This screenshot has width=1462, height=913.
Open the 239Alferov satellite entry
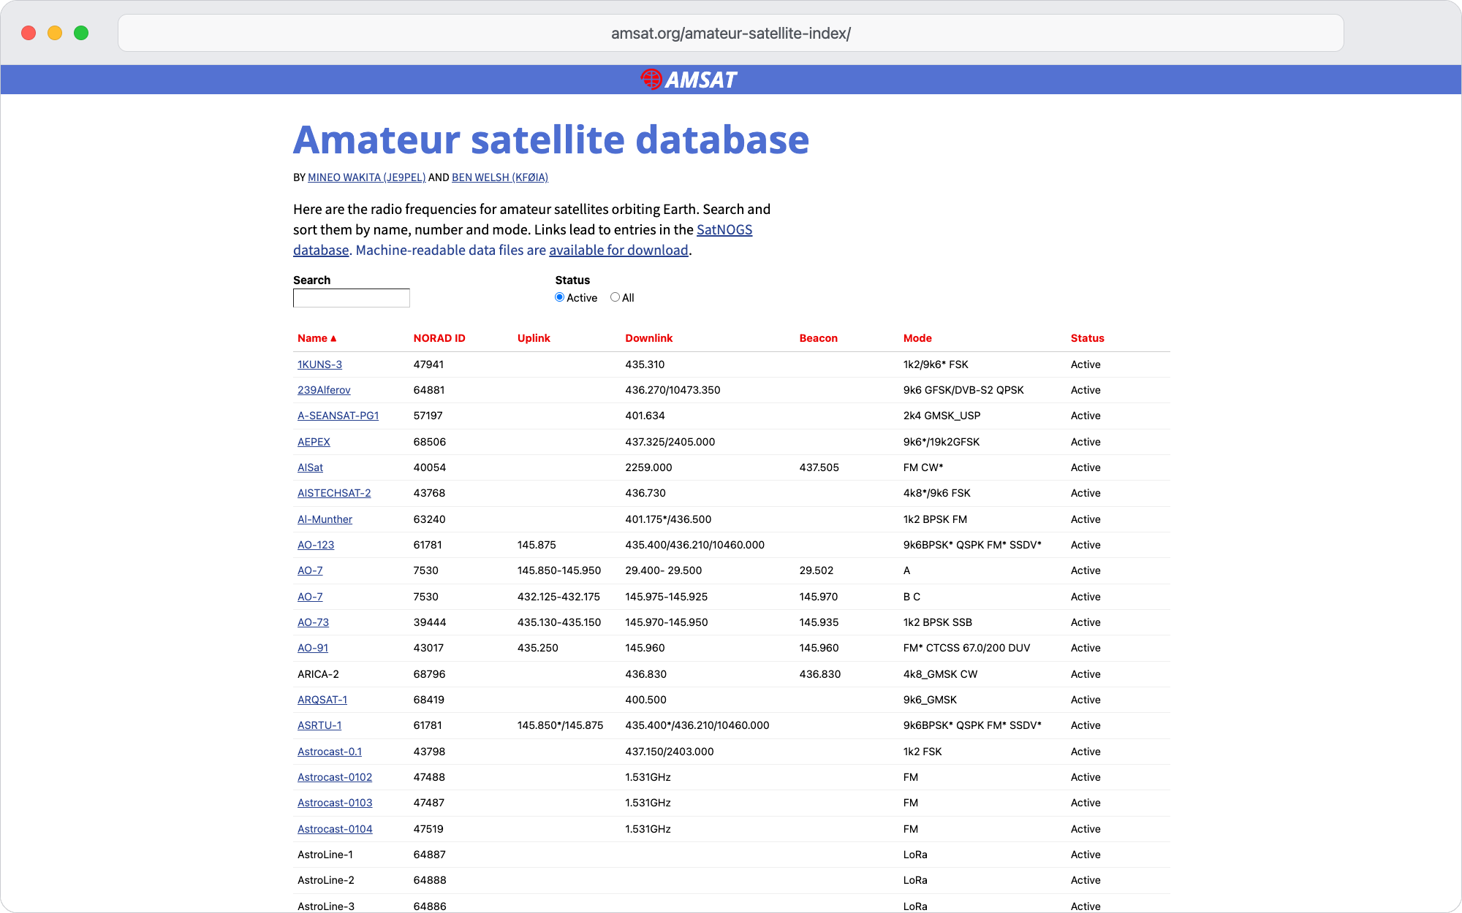tap(324, 390)
